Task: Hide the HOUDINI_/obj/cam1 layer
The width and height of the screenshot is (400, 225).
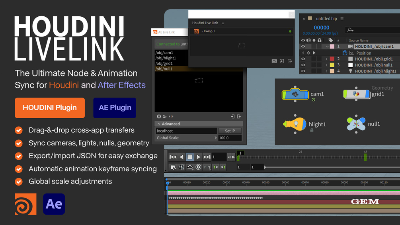Action: tap(303, 47)
